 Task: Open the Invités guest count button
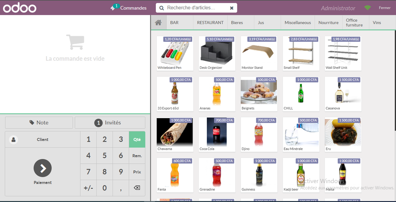tap(110, 123)
